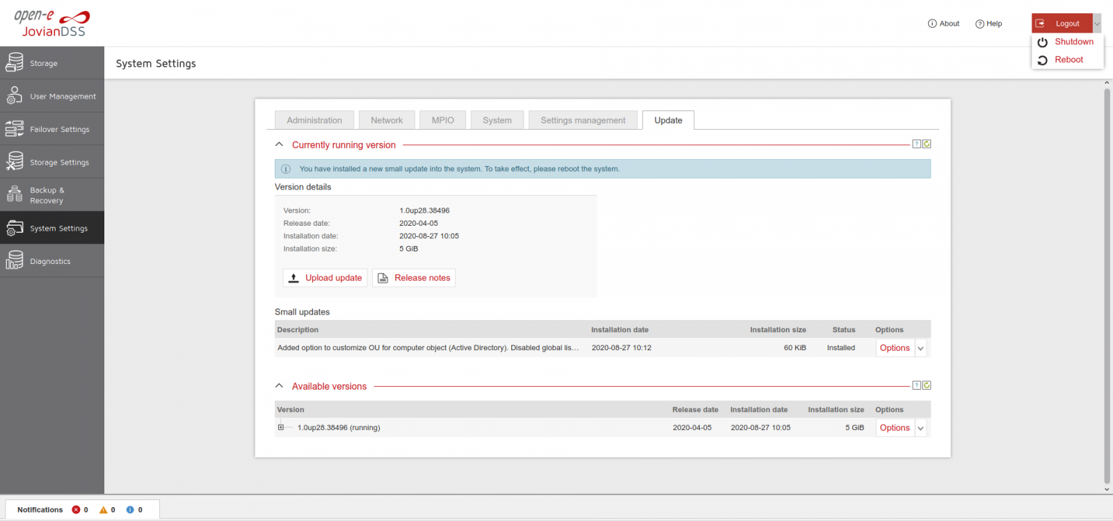Open Backup & Recovery sidebar icon
The height and width of the screenshot is (521, 1113).
click(15, 195)
